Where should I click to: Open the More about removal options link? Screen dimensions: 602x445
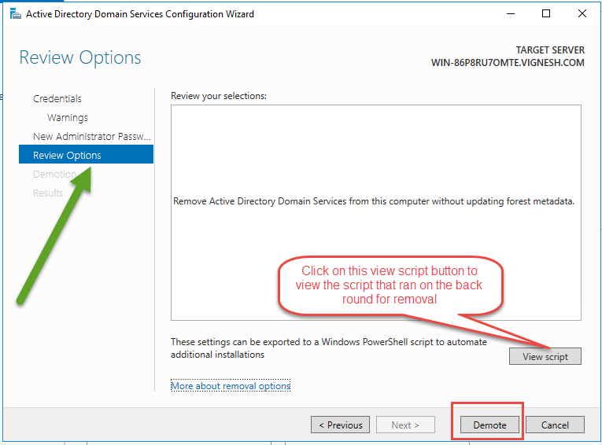[231, 386]
